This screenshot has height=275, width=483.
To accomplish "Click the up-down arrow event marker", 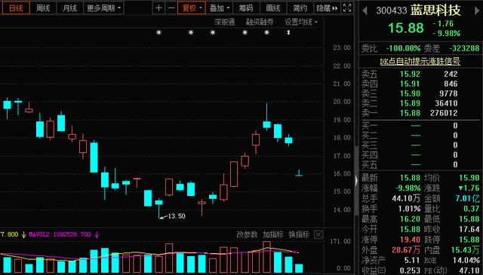I will pos(288,32).
